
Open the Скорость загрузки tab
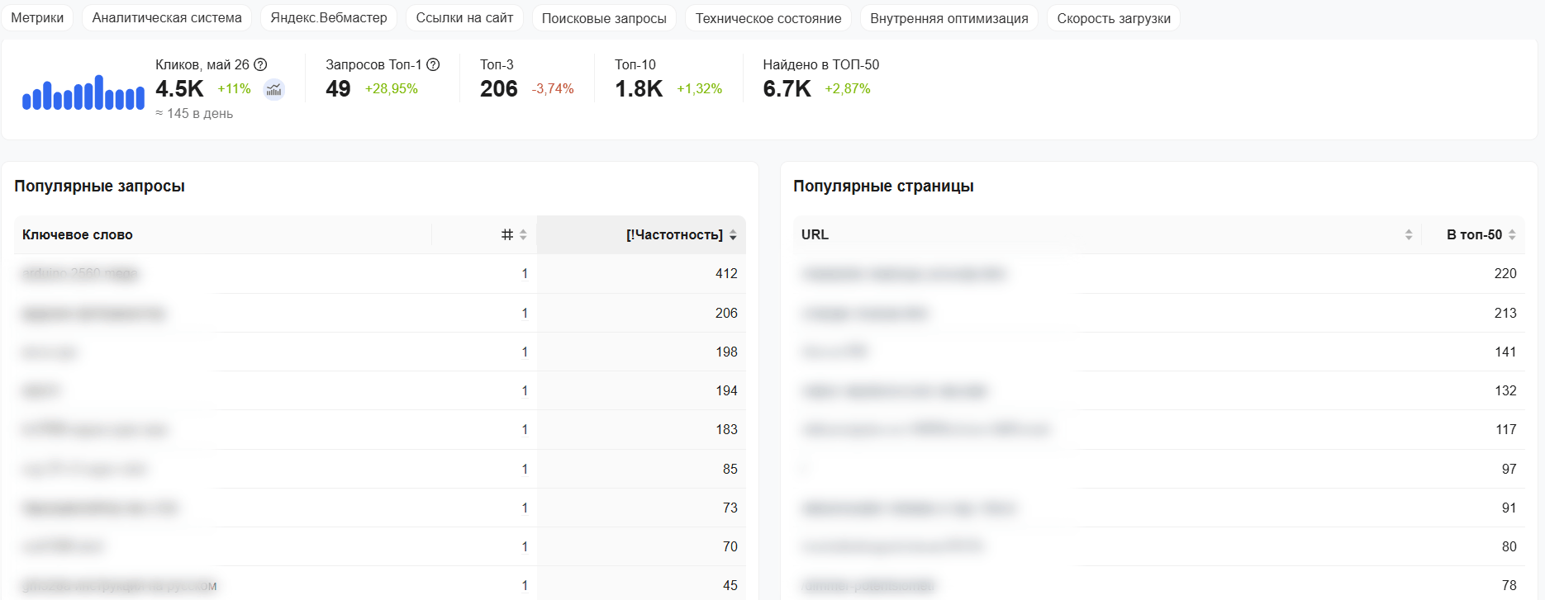coord(1114,18)
